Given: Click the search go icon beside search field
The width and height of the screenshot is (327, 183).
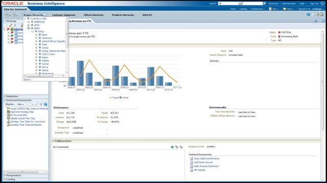Looking at the screenshot, I should 265,4.
